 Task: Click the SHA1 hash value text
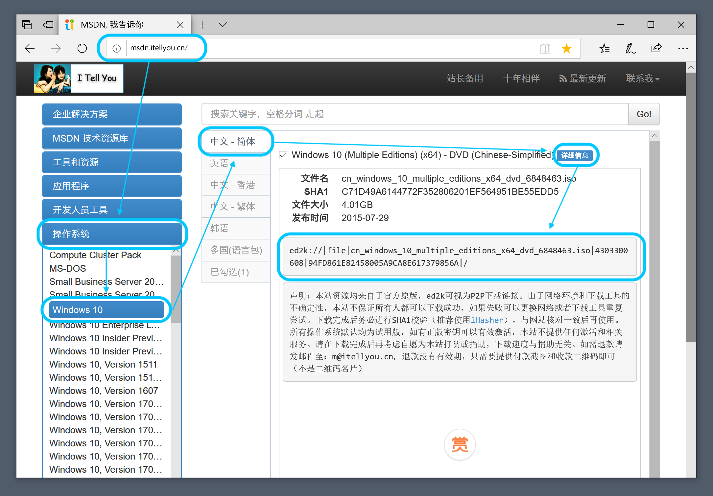click(x=450, y=192)
